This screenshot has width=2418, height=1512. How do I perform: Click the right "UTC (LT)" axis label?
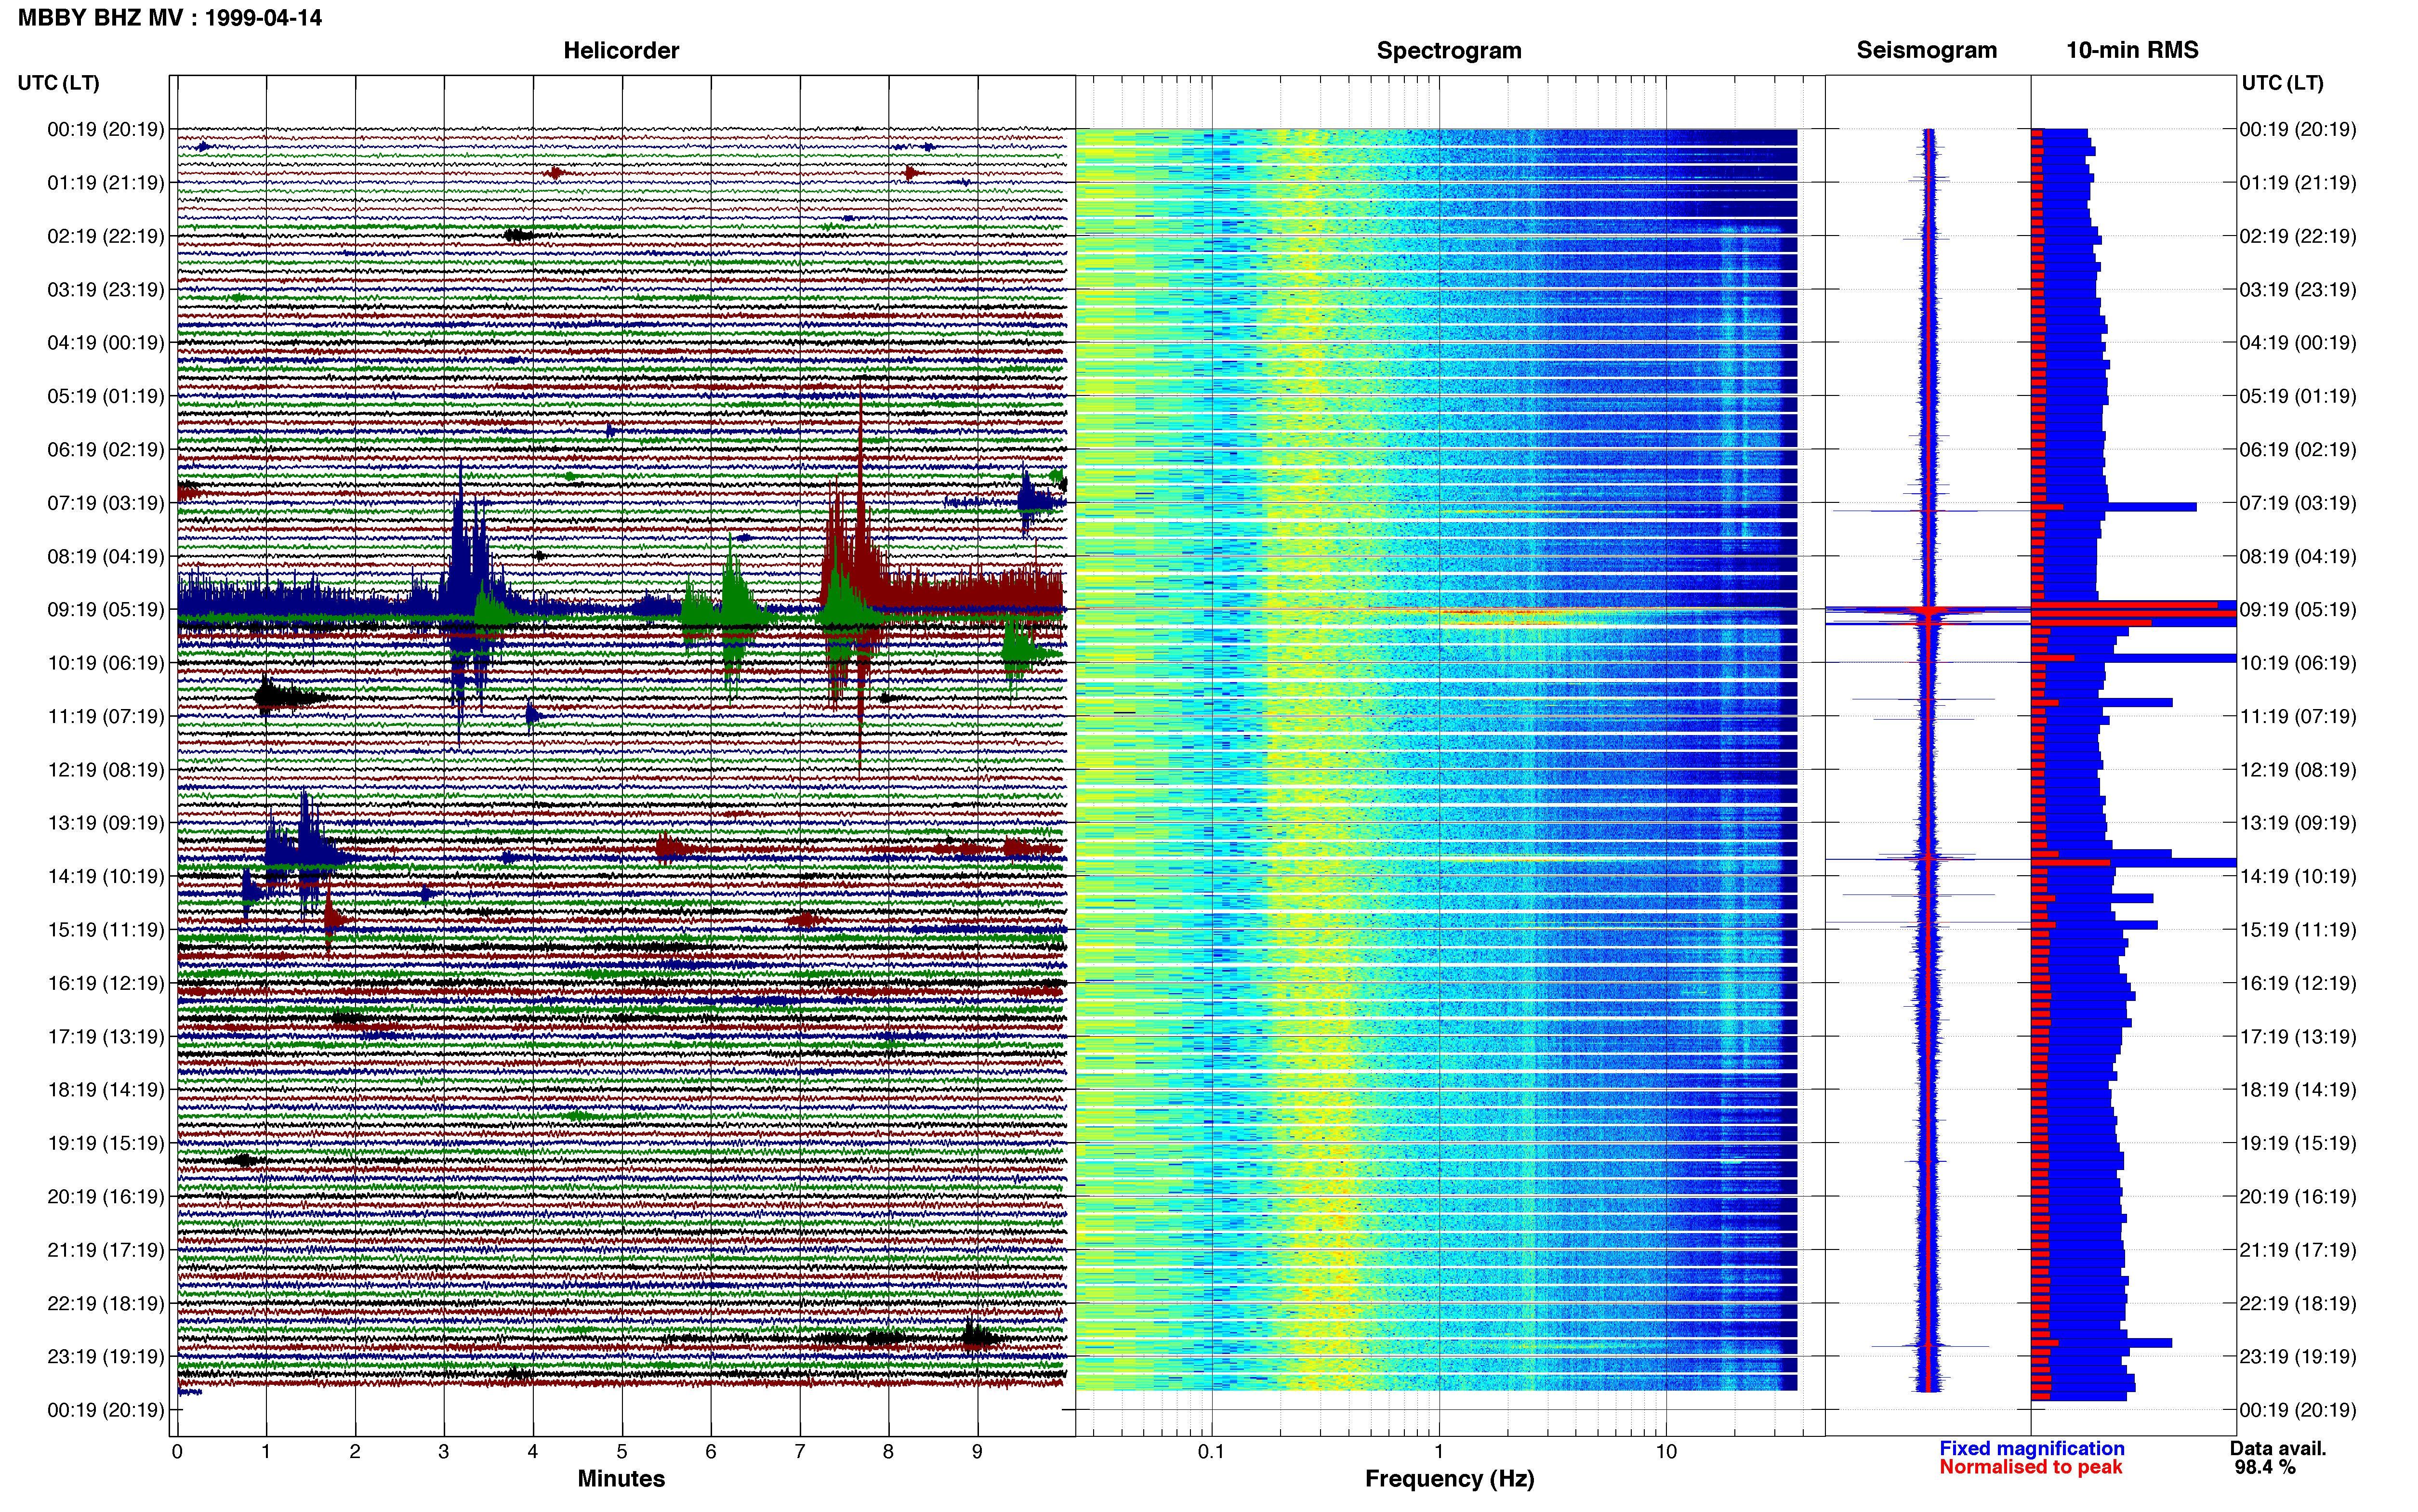(2282, 83)
